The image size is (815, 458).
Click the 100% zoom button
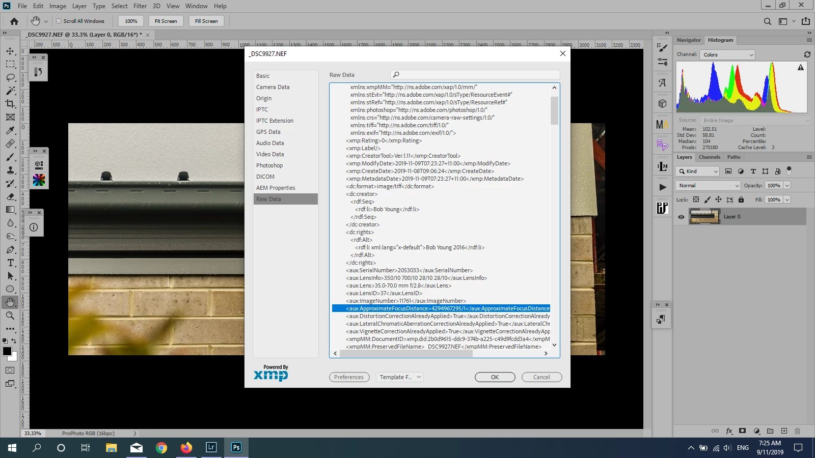[x=131, y=21]
